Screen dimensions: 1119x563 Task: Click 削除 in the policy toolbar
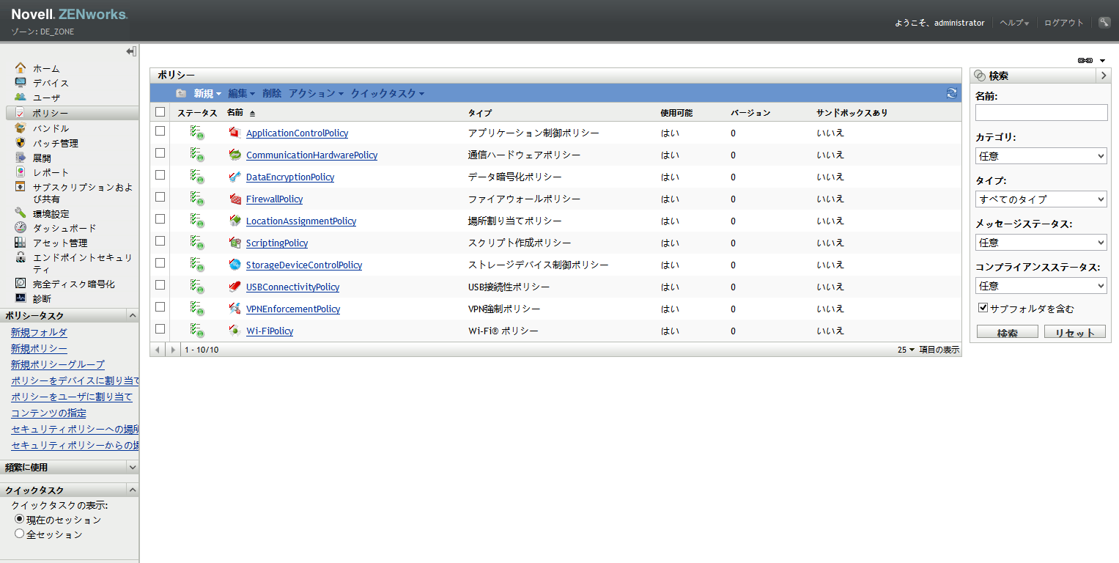272,93
